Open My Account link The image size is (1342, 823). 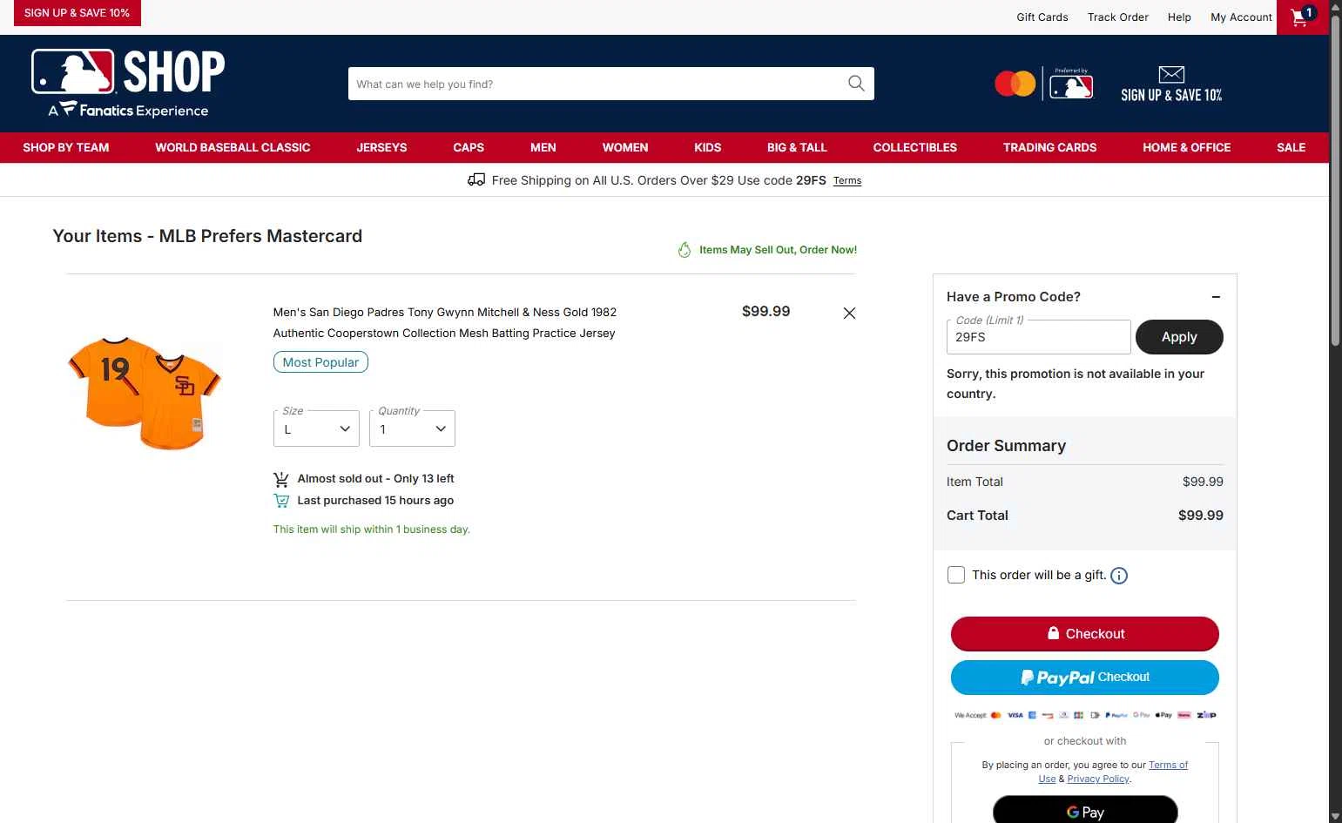(1241, 17)
